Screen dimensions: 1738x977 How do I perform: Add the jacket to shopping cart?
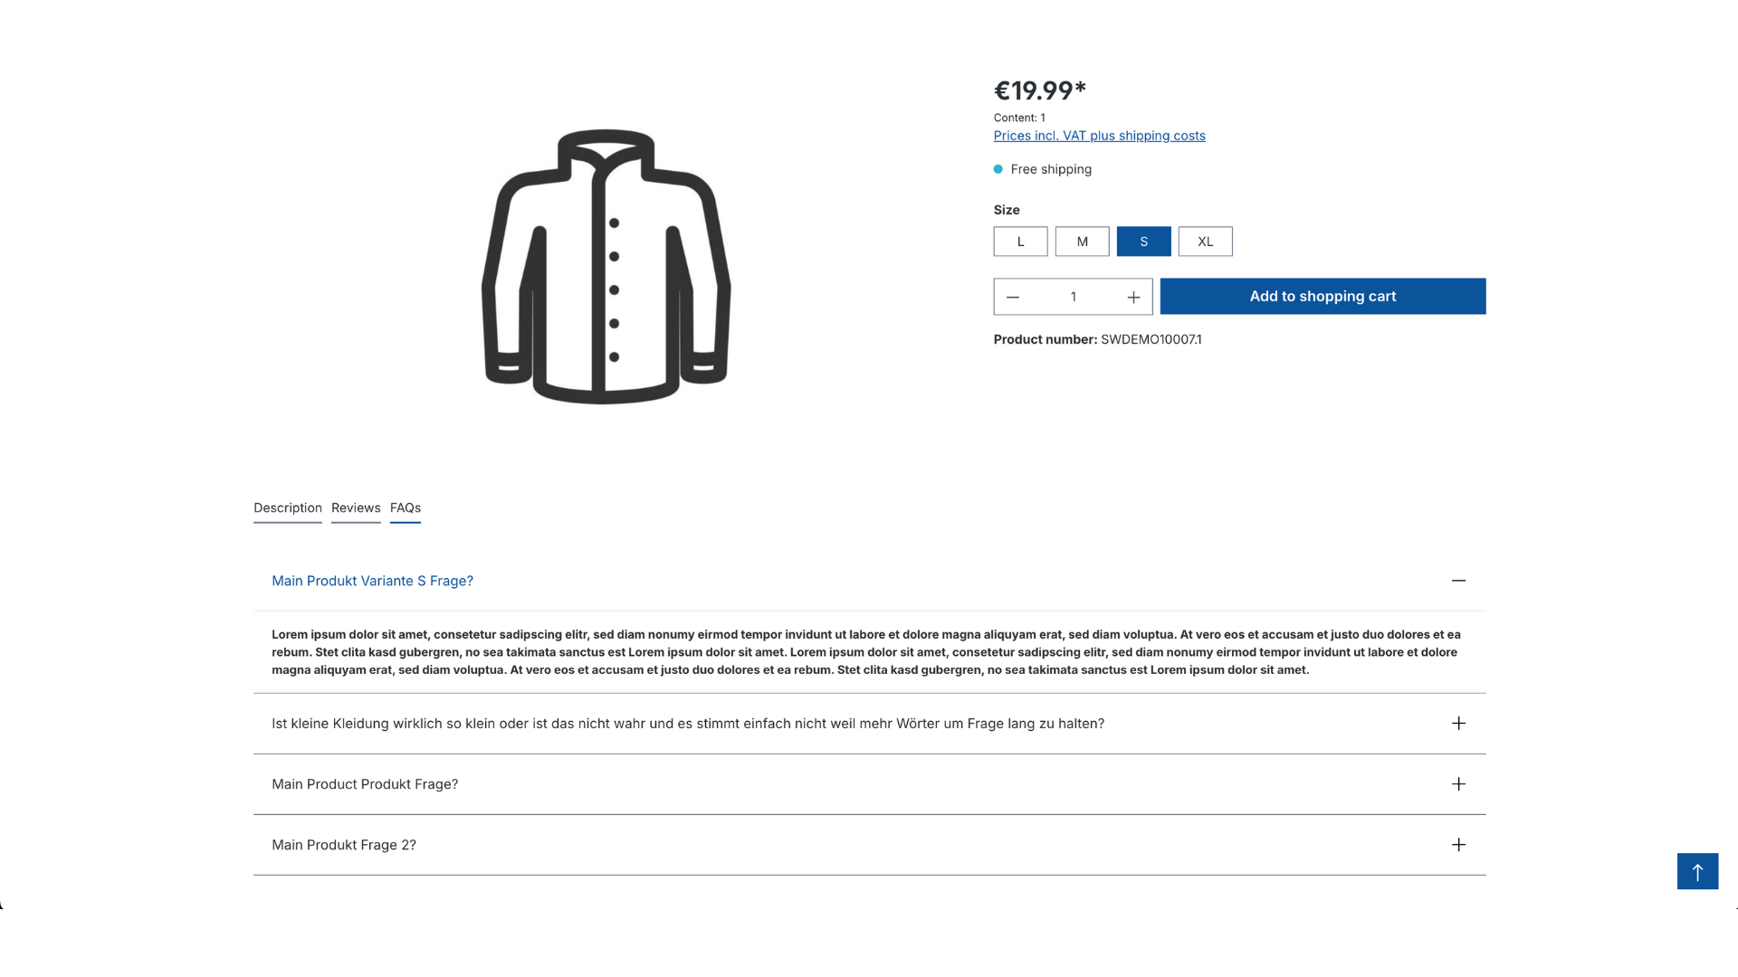coord(1323,297)
